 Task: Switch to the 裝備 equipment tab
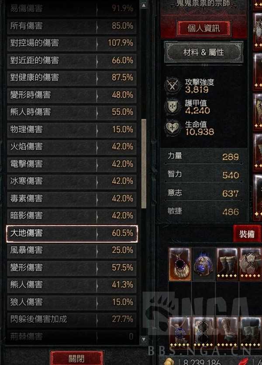point(247,234)
